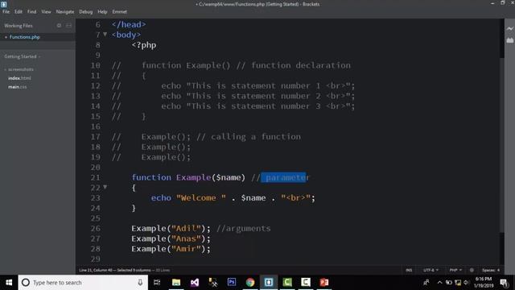515x290 pixels.
Task: Launch Visual Studio from taskbar
Action: [195, 283]
